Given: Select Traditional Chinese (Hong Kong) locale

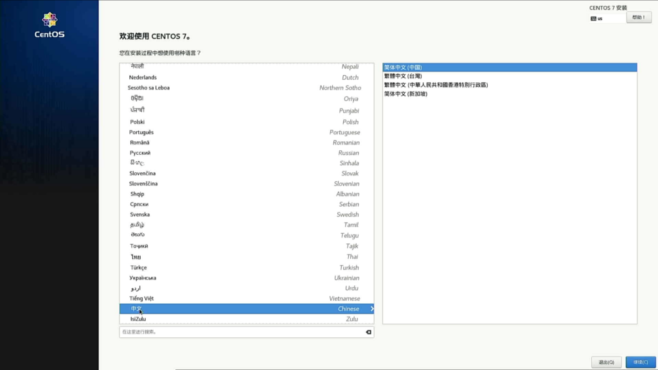Looking at the screenshot, I should click(510, 85).
